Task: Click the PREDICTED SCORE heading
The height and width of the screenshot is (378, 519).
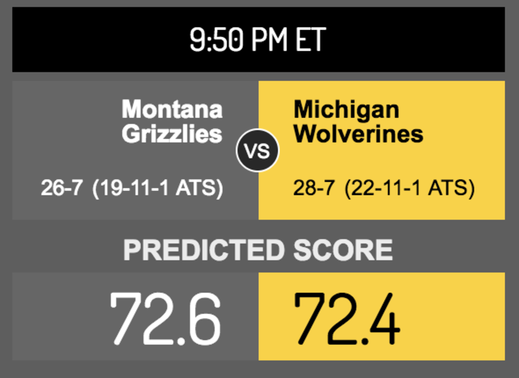Action: pyautogui.click(x=258, y=250)
